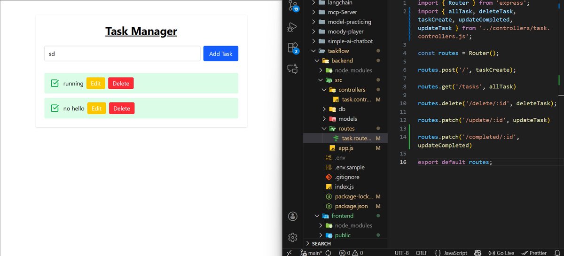Viewport: 564px width, 256px height.
Task: Expand the backend node_modules folder
Action: click(321, 70)
